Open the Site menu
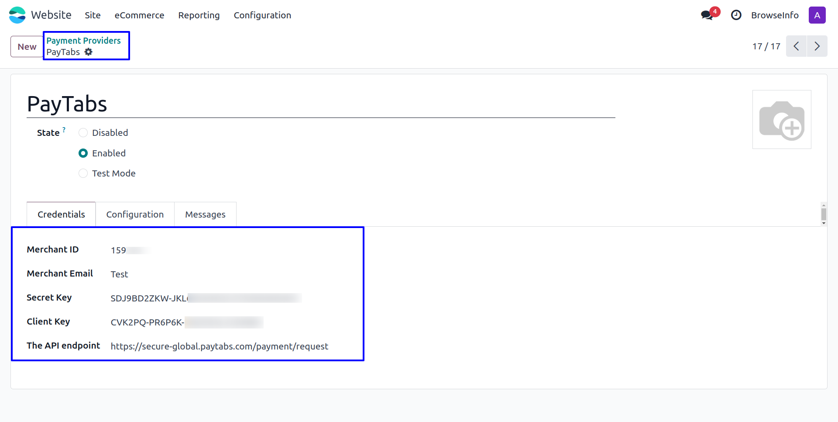The height and width of the screenshot is (422, 838). coord(93,15)
